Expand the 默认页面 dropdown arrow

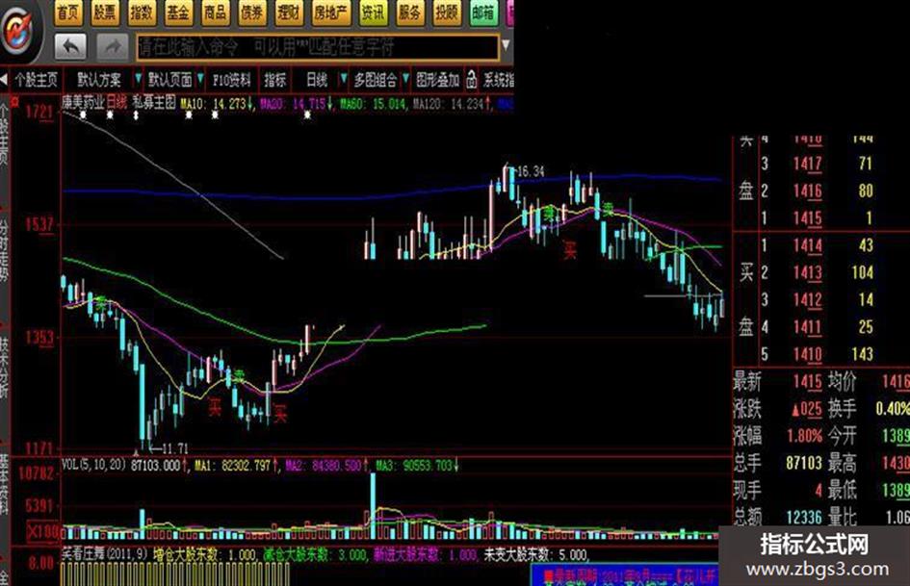coord(200,78)
